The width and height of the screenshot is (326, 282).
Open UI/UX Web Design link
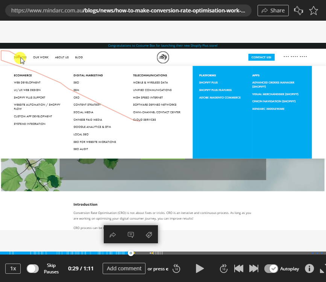point(27,90)
